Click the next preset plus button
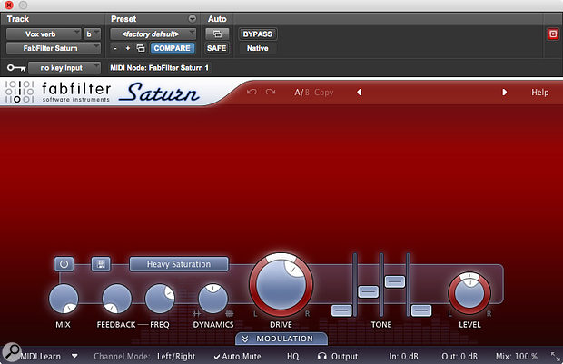 (127, 48)
